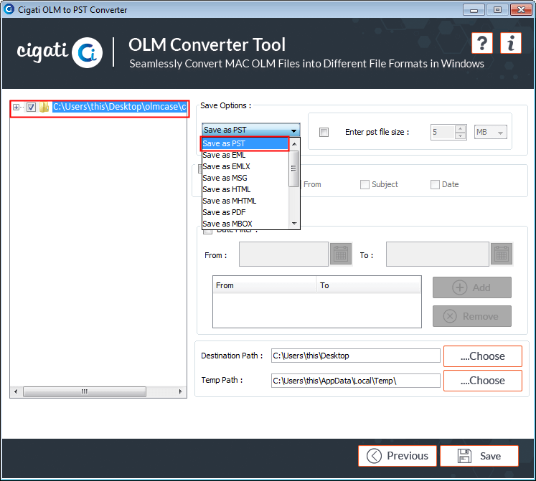This screenshot has height=481, width=536.
Task: Open the MB unit dropdown
Action: pos(491,132)
